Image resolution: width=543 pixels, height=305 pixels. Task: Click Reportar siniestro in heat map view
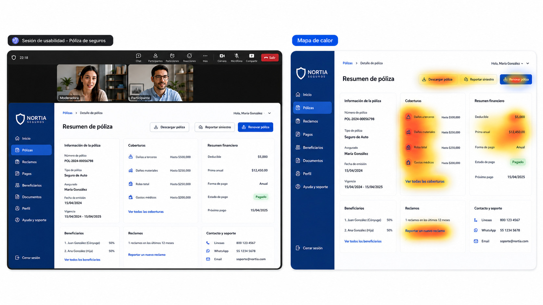click(479, 79)
